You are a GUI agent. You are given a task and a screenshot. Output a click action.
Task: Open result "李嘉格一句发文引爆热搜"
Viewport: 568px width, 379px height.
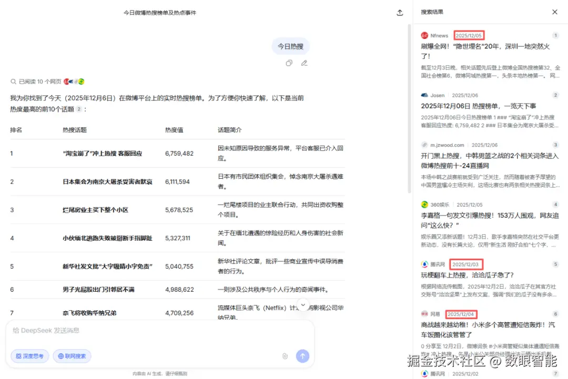tap(490, 220)
